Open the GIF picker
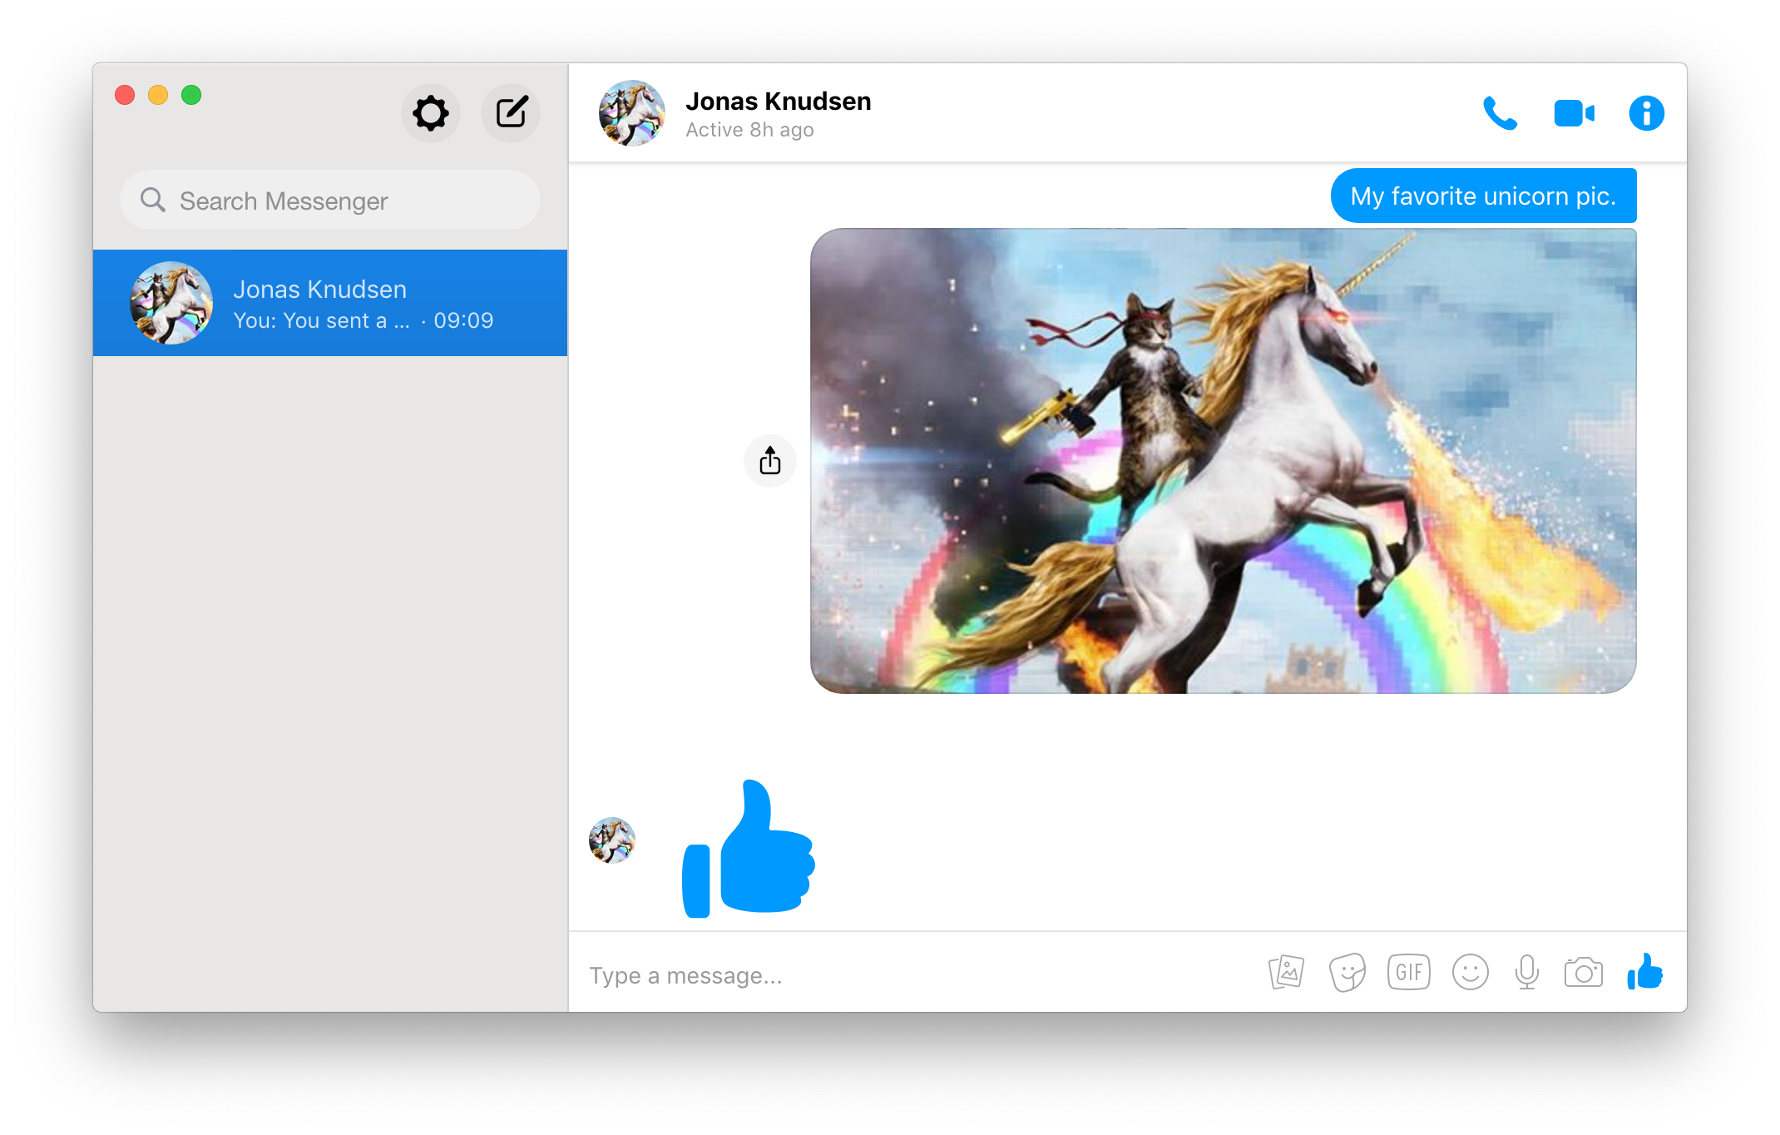The image size is (1780, 1135). tap(1408, 971)
